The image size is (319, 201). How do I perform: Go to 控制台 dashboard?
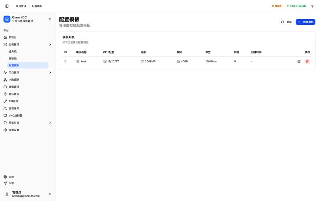(27, 37)
